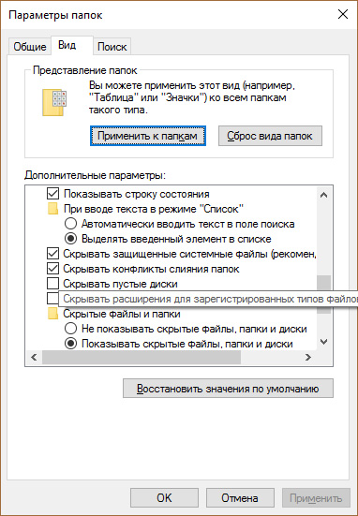Toggle Скрывать защищенные системные файлы checkbox
The height and width of the screenshot is (516, 358).
tap(52, 254)
